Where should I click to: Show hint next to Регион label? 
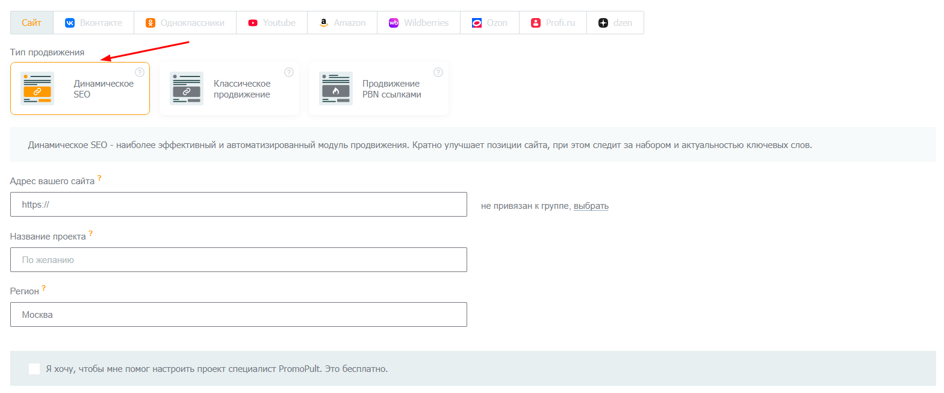tap(43, 288)
